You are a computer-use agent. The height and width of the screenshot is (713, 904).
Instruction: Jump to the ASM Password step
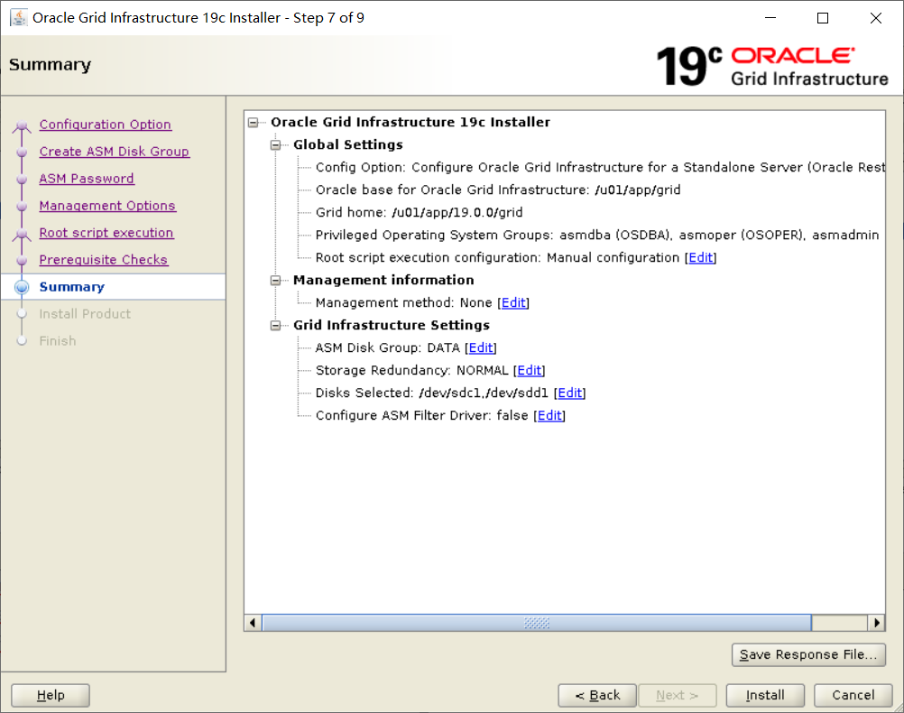point(87,179)
